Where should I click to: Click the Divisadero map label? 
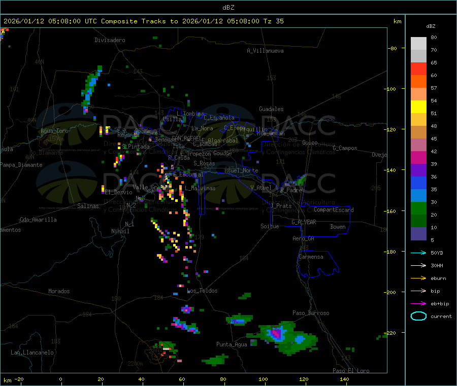(x=110, y=40)
